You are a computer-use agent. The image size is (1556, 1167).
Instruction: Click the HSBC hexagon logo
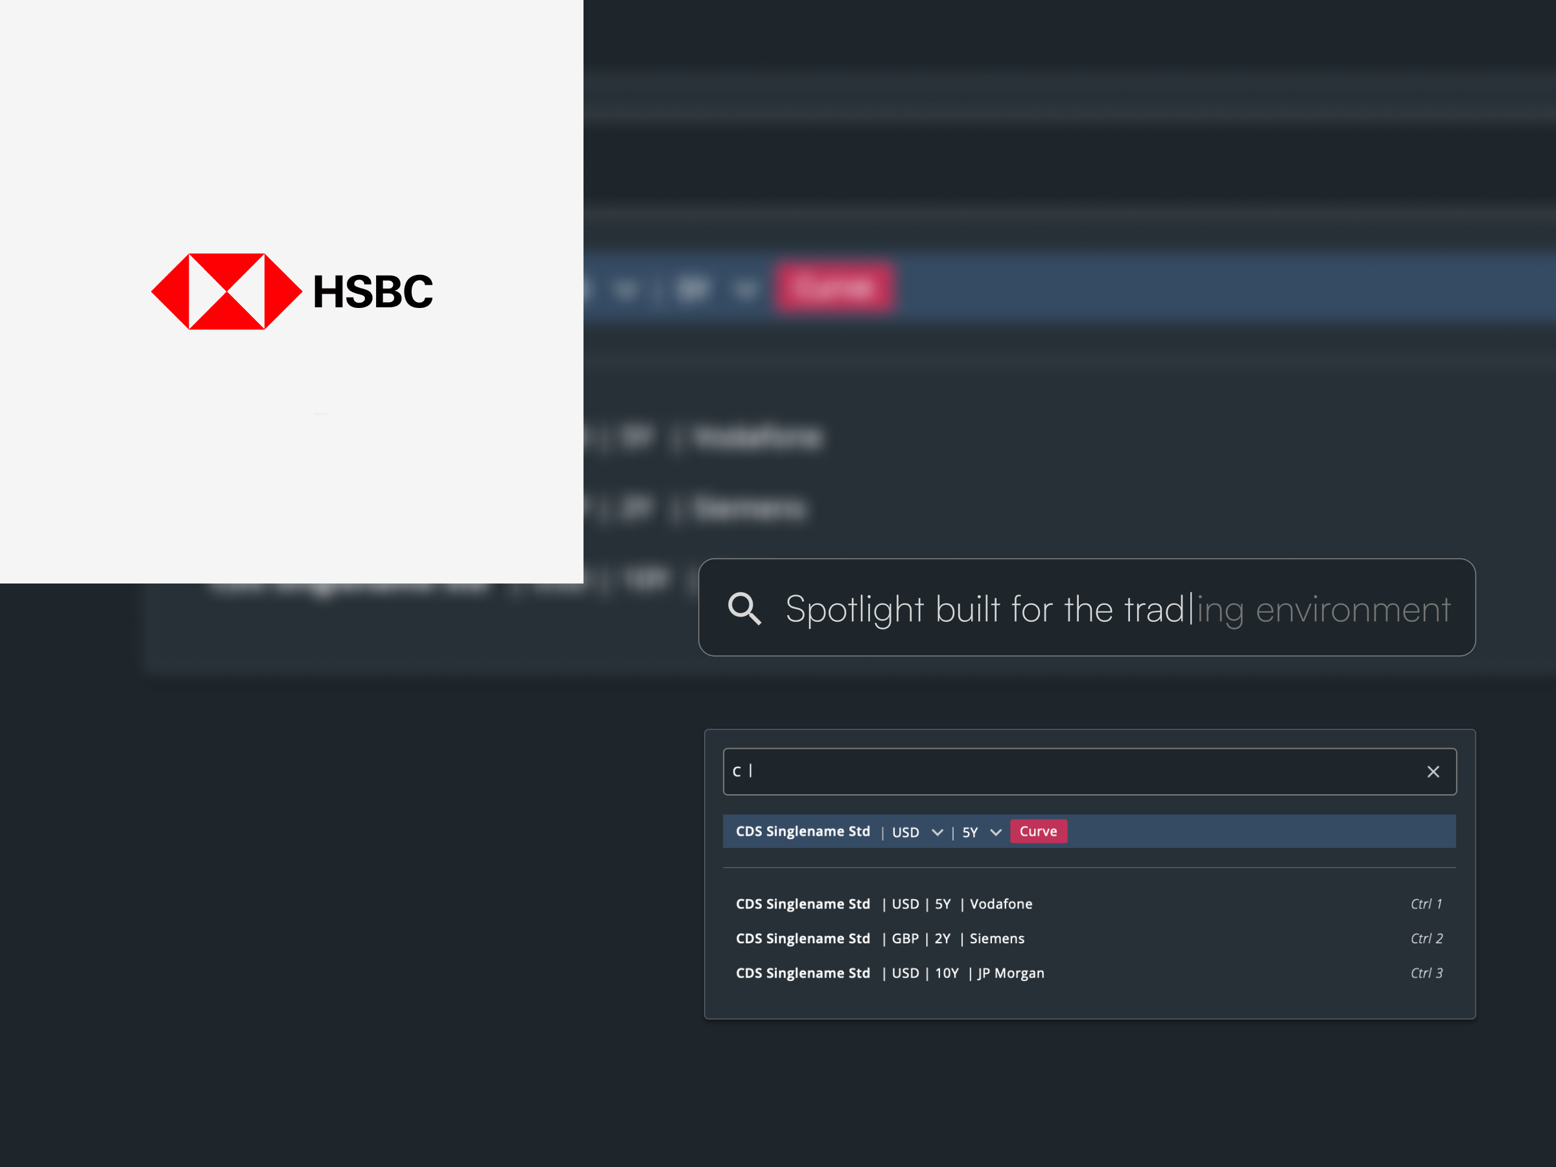point(226,291)
